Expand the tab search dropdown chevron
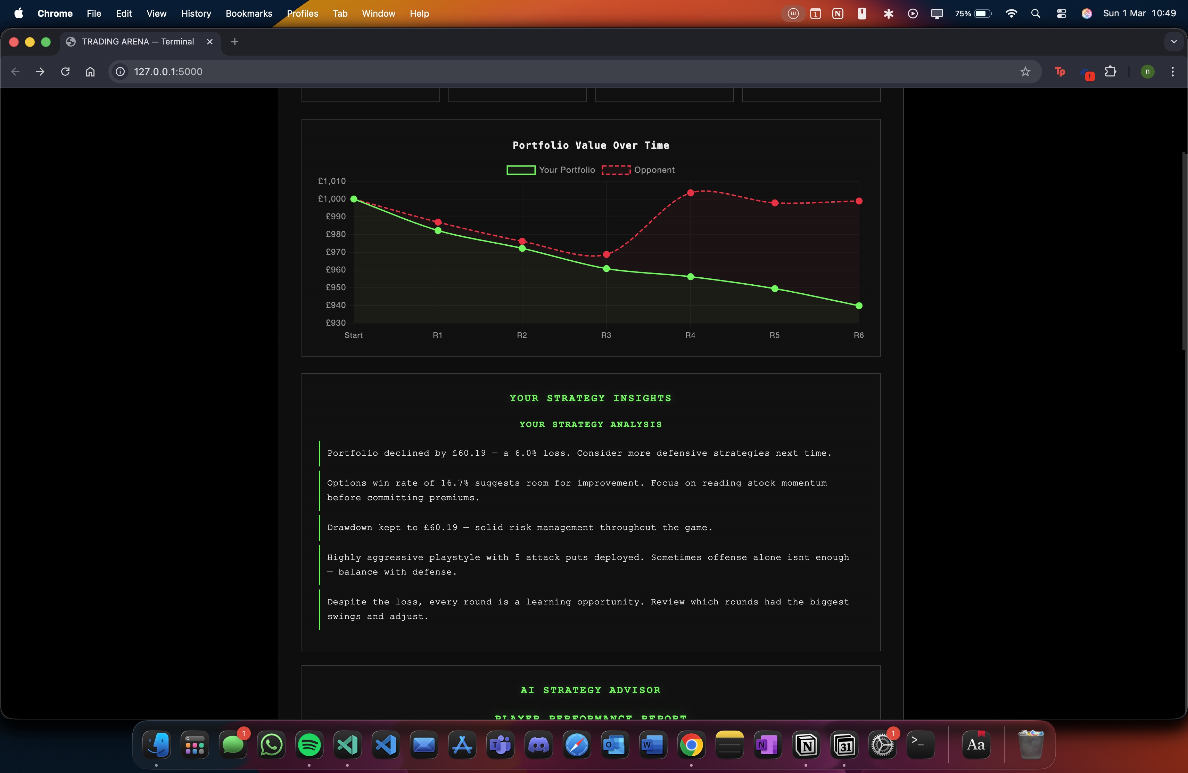This screenshot has width=1188, height=773. pyautogui.click(x=1173, y=42)
